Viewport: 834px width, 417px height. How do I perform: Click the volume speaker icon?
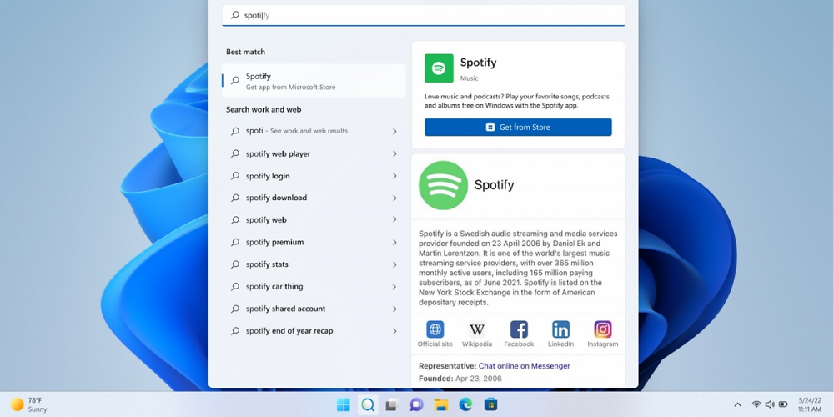pyautogui.click(x=770, y=404)
